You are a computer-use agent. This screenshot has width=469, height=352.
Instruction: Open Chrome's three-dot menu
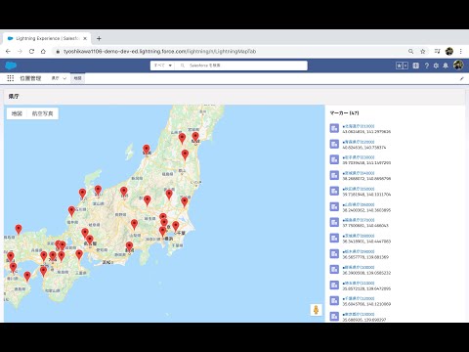pos(460,51)
